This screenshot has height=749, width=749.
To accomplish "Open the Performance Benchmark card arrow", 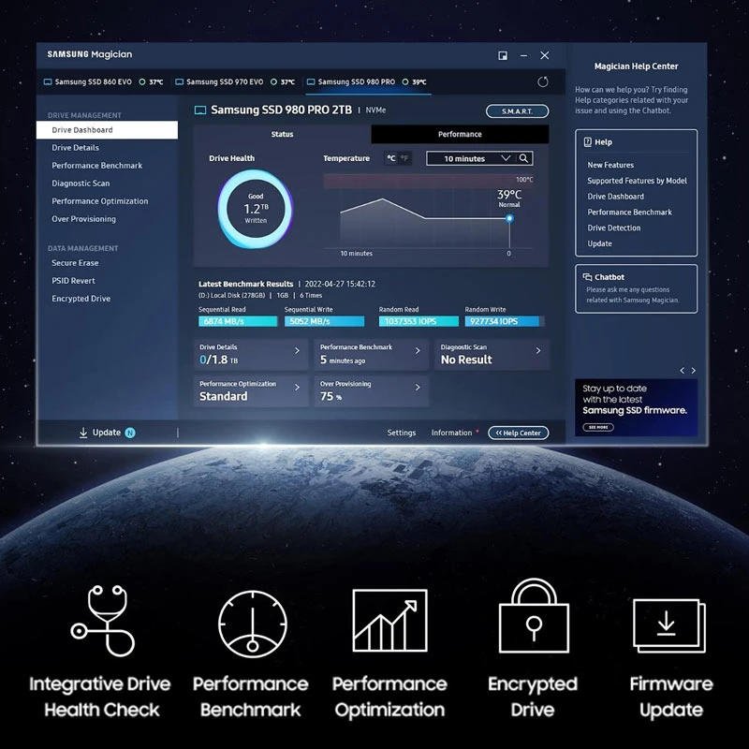I will click(x=418, y=350).
